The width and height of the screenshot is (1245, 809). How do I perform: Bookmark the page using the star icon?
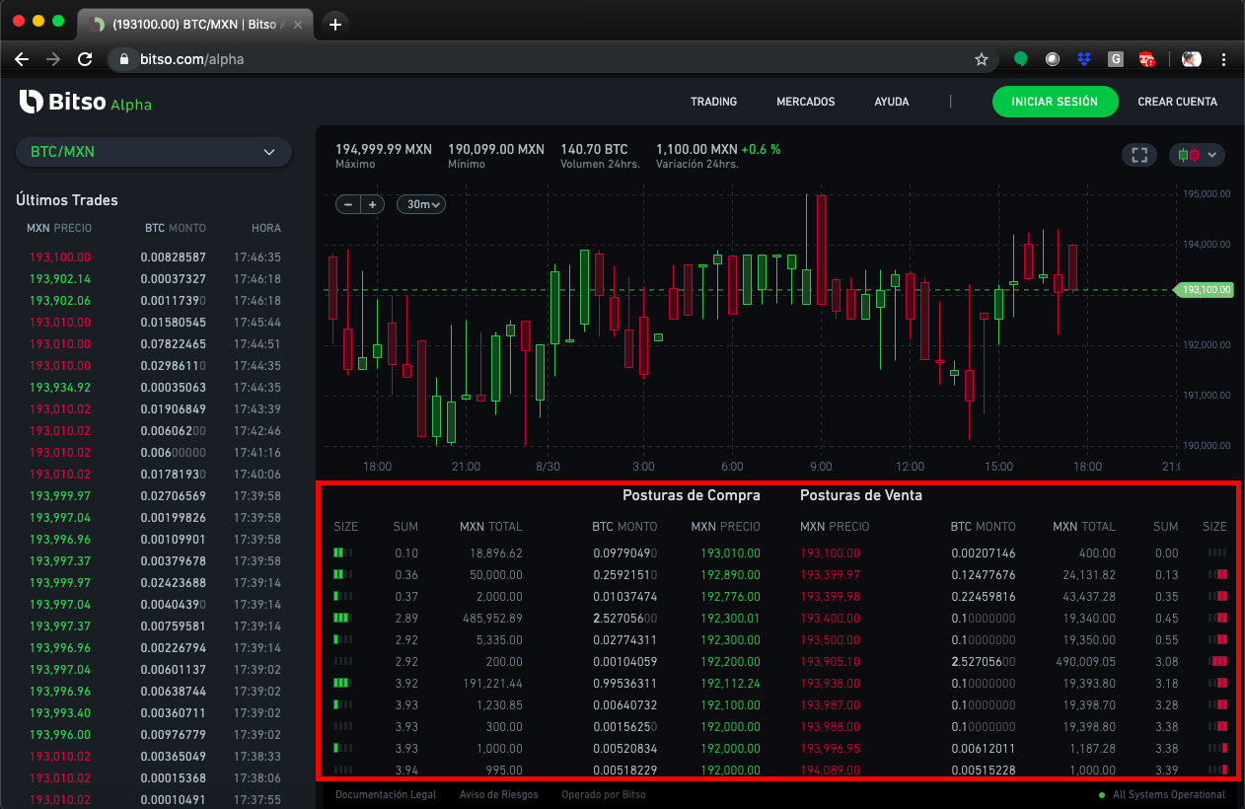(x=982, y=59)
